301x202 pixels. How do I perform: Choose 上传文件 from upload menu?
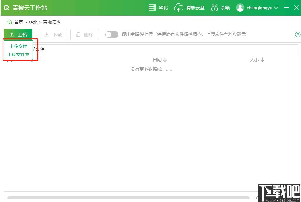pos(18,46)
